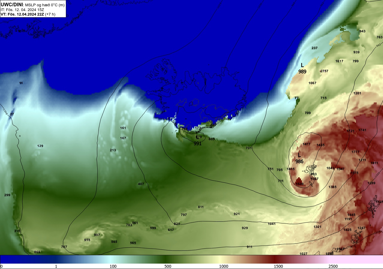
Task: Click the 1477 height value
Action: pyautogui.click(x=306, y=144)
